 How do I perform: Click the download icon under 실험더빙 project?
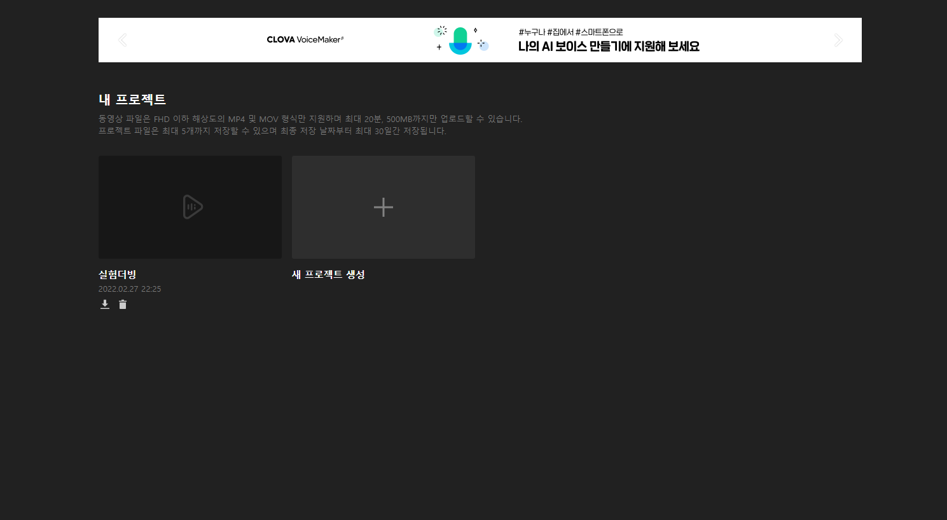(105, 304)
